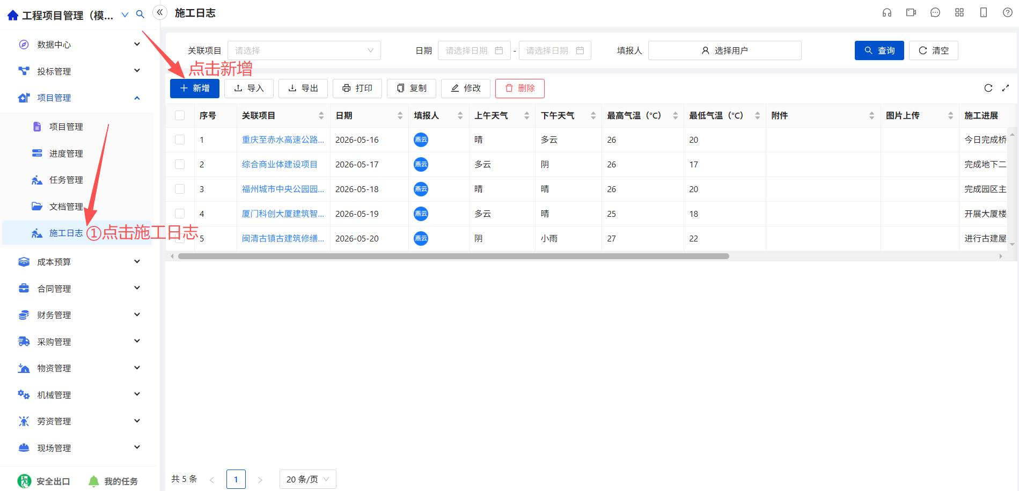Screen dimensions: 1019x491
Task: Click the table refresh icon
Action: coord(988,88)
